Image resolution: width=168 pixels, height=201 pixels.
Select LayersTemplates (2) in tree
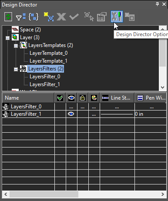(50, 45)
